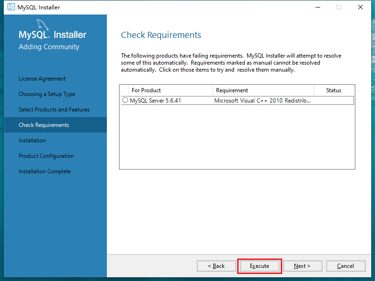The image size is (375, 281).
Task: Click the Adding Community subtitle text
Action: (x=49, y=47)
